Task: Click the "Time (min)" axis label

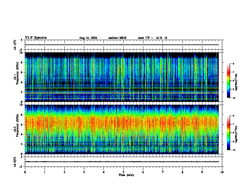Action: (126, 175)
